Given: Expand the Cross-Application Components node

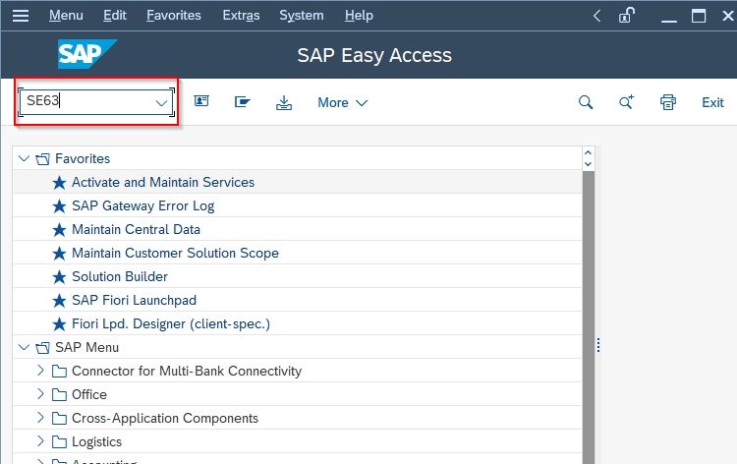Looking at the screenshot, I should (40, 418).
